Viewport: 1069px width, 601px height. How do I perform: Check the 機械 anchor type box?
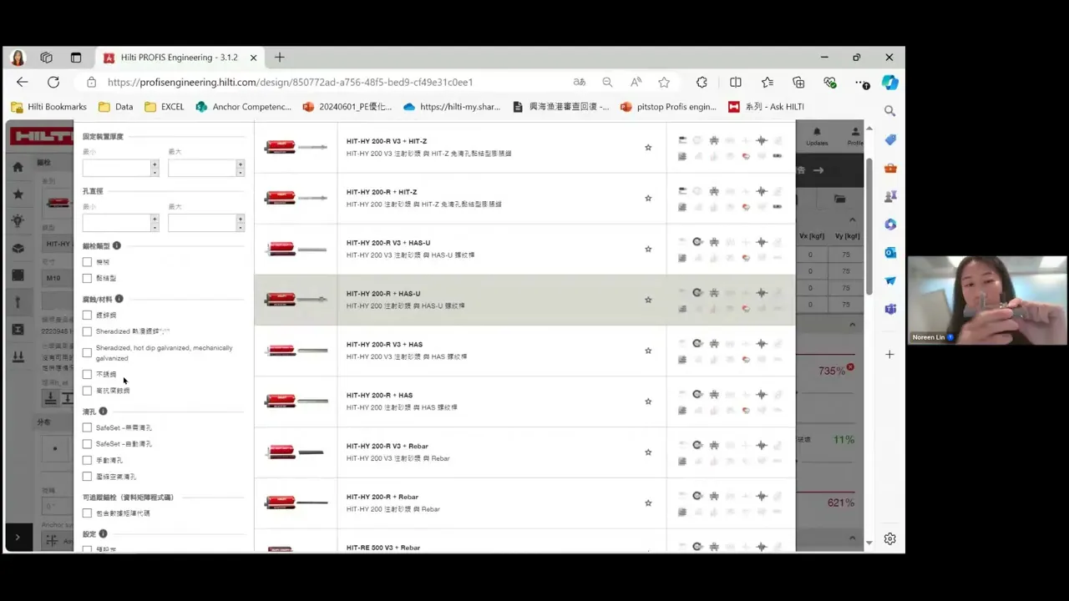[x=87, y=262]
